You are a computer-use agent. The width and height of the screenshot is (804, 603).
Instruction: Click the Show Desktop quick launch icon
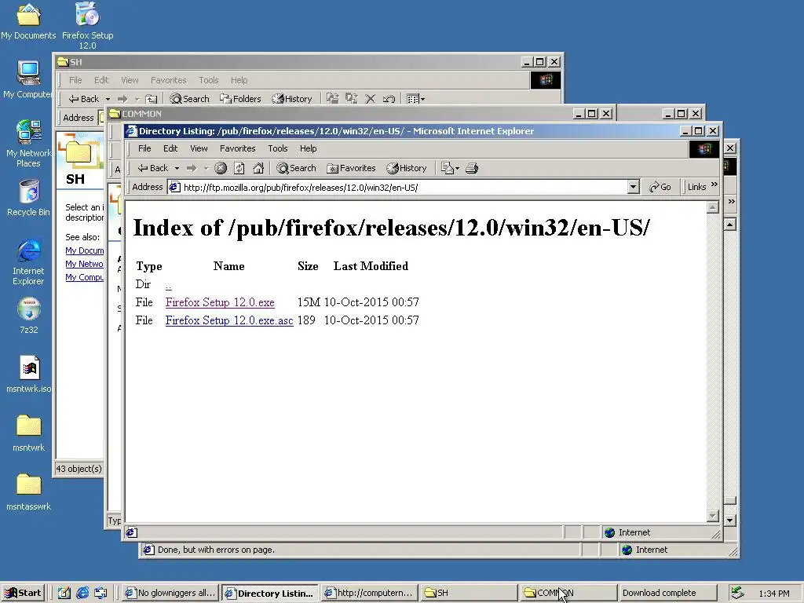click(x=64, y=594)
